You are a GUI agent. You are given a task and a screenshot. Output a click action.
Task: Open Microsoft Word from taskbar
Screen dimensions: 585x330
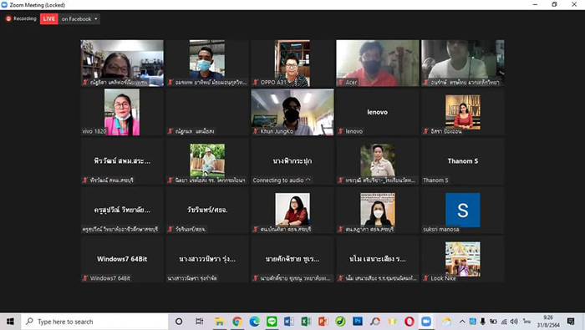pos(289,322)
